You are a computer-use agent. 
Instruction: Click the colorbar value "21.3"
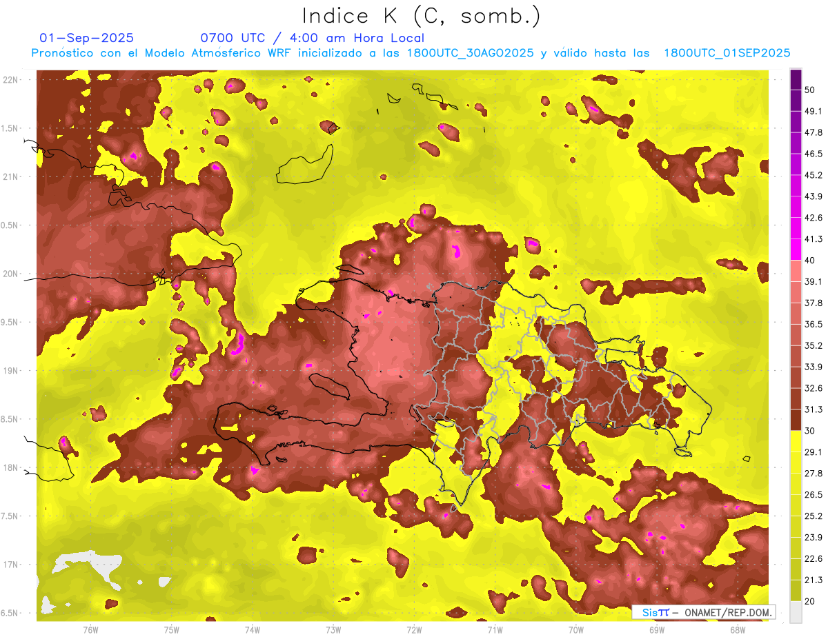pos(813,580)
